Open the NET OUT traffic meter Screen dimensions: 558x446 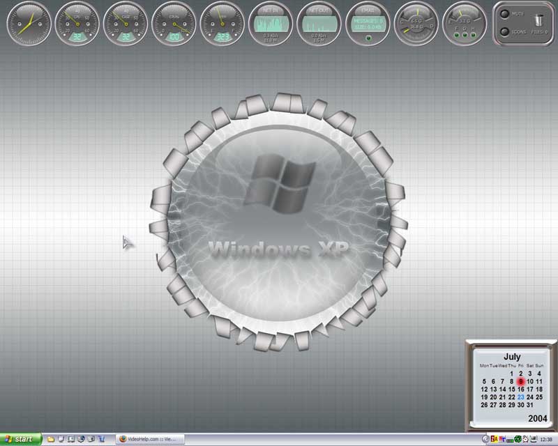319,24
